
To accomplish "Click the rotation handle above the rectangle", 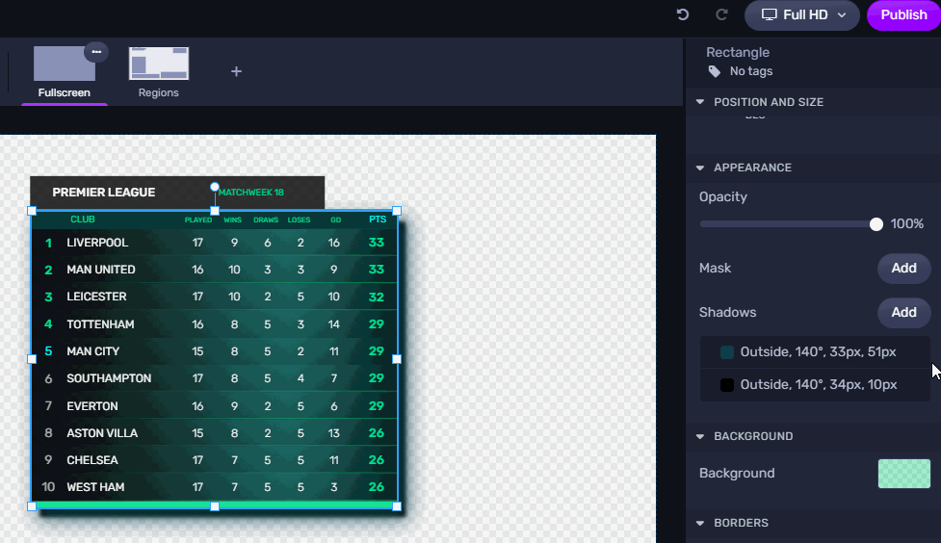I will 215,187.
